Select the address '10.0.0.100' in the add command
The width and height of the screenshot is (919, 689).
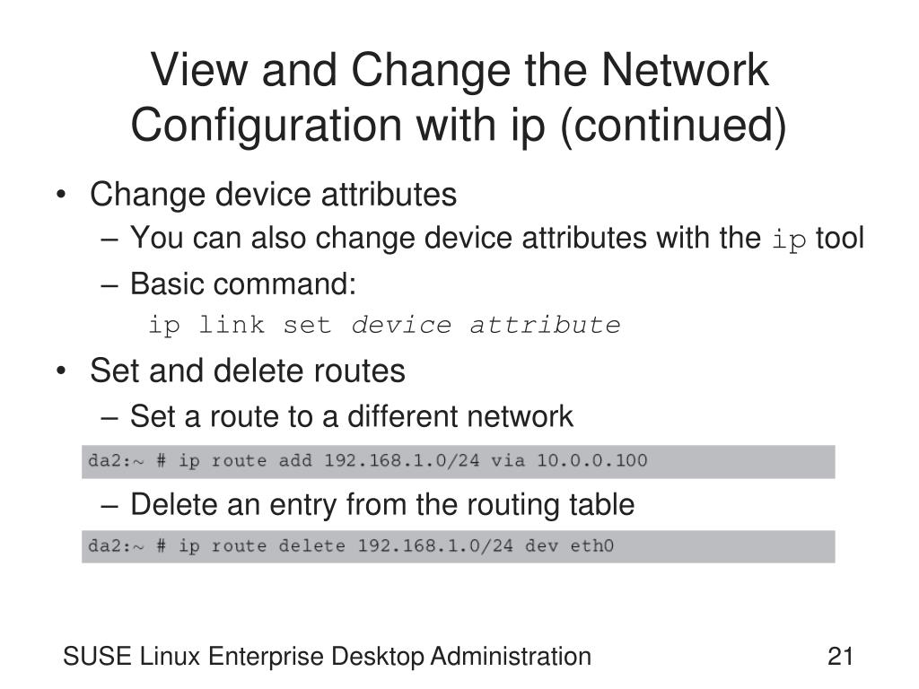592,460
